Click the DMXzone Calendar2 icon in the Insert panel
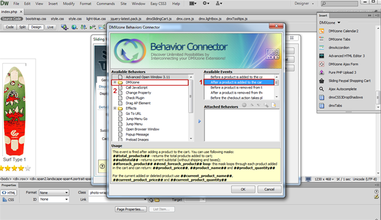This screenshot has width=381, height=220. 321,31
